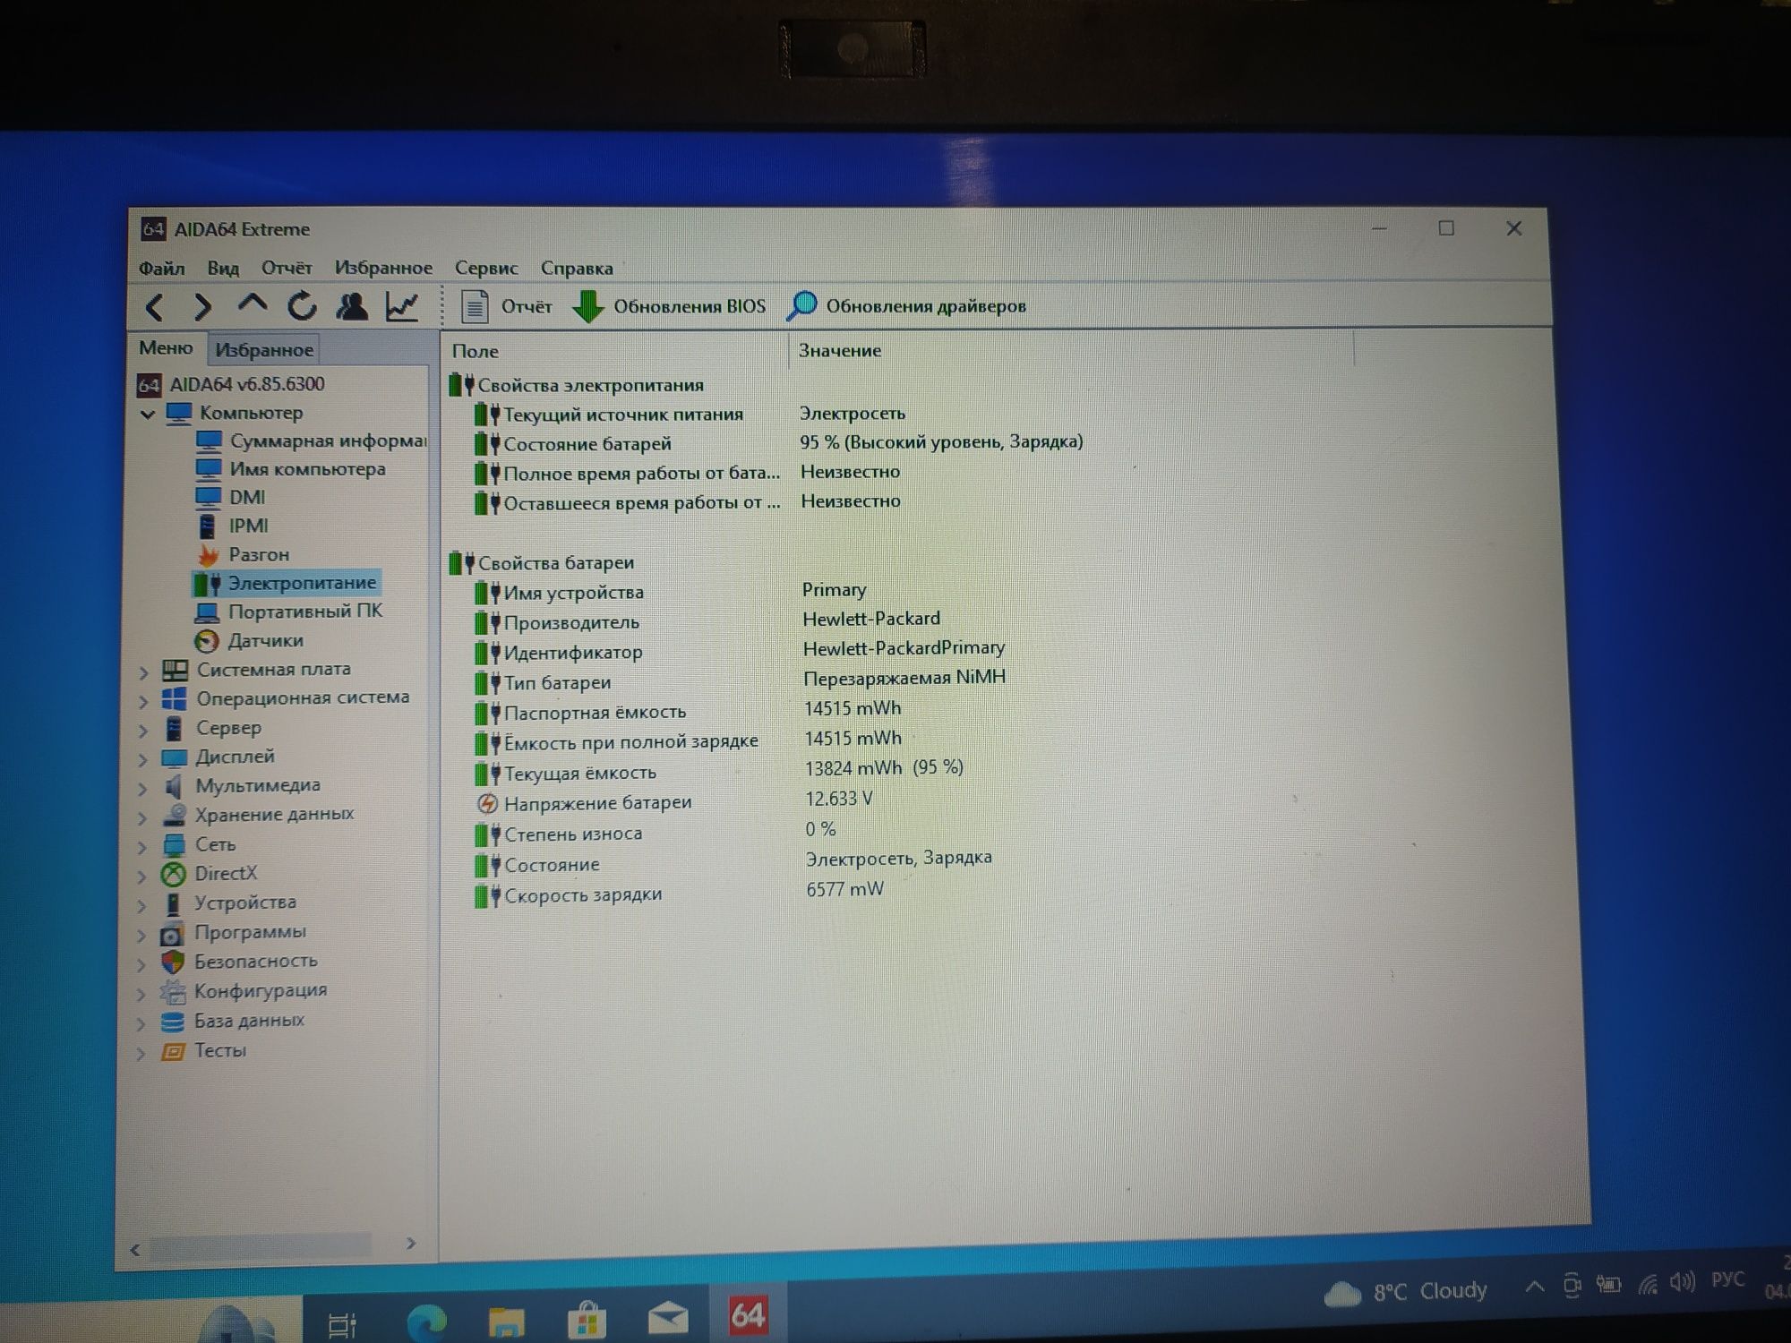Click Обновления драйверов magnifier button
Image resolution: width=1791 pixels, height=1343 pixels.
[x=906, y=305]
